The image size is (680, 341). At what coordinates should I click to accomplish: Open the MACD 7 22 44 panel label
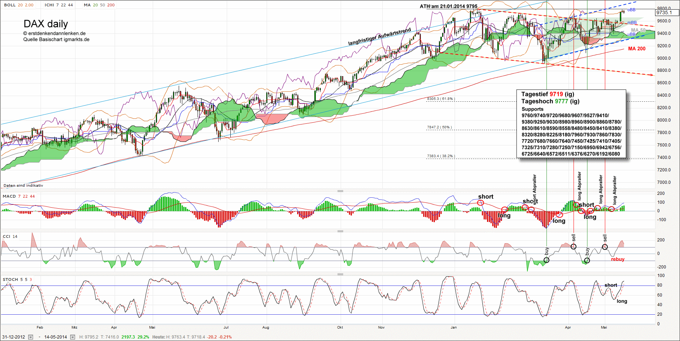point(19,196)
